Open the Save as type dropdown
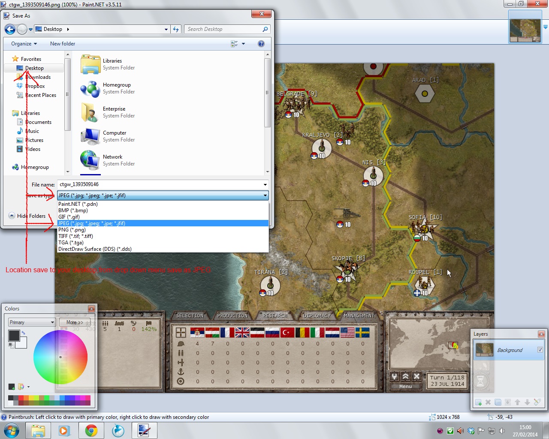This screenshot has width=549, height=439. click(163, 195)
